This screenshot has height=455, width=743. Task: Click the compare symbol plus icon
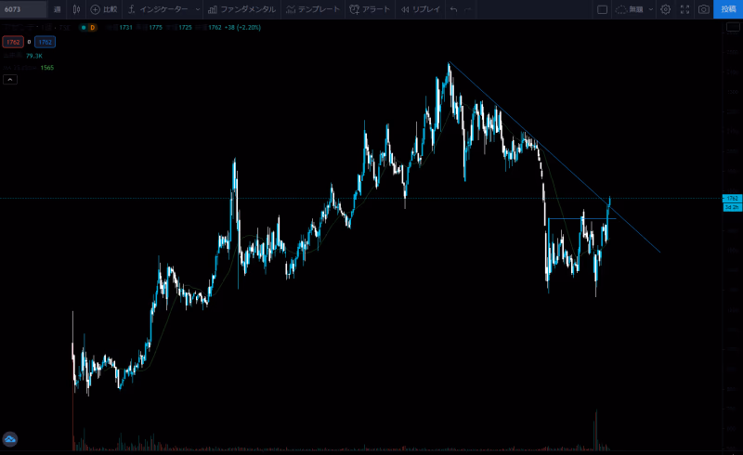point(95,9)
